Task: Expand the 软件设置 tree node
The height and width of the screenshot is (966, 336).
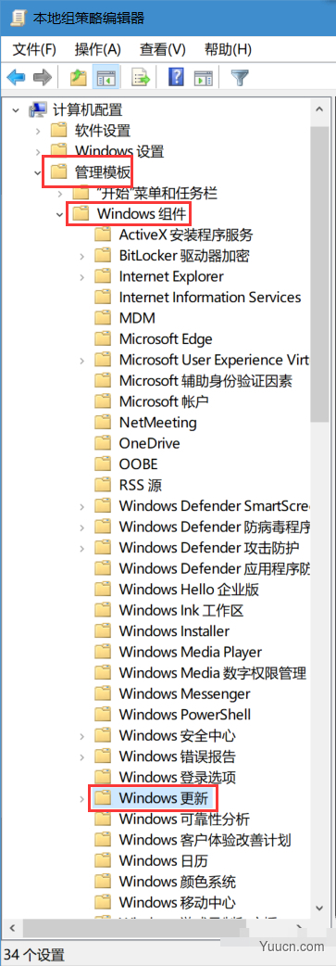Action: pyautogui.click(x=38, y=131)
